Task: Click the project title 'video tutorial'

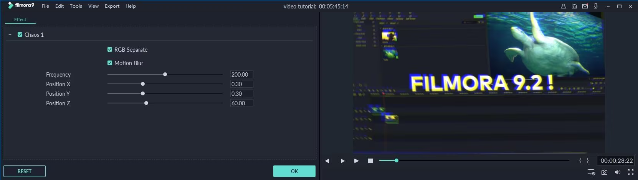Action: 300,7
